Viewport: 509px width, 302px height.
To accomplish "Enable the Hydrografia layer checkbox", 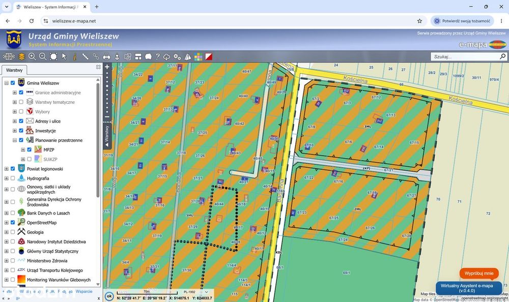I will click(13, 178).
